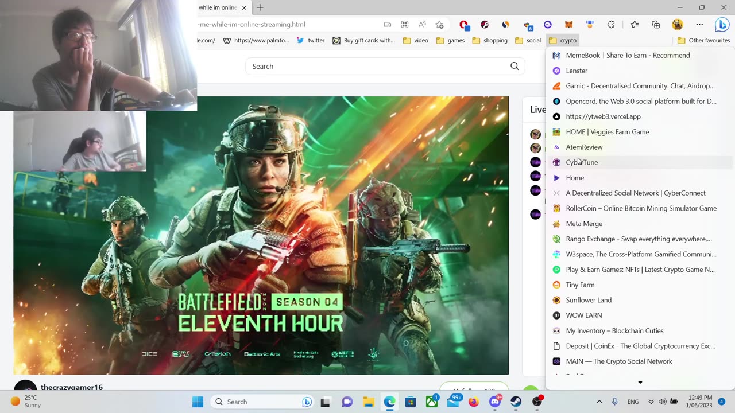735x413 pixels.
Task: Click the QR/apps grid icon in address bar
Action: (x=405, y=25)
